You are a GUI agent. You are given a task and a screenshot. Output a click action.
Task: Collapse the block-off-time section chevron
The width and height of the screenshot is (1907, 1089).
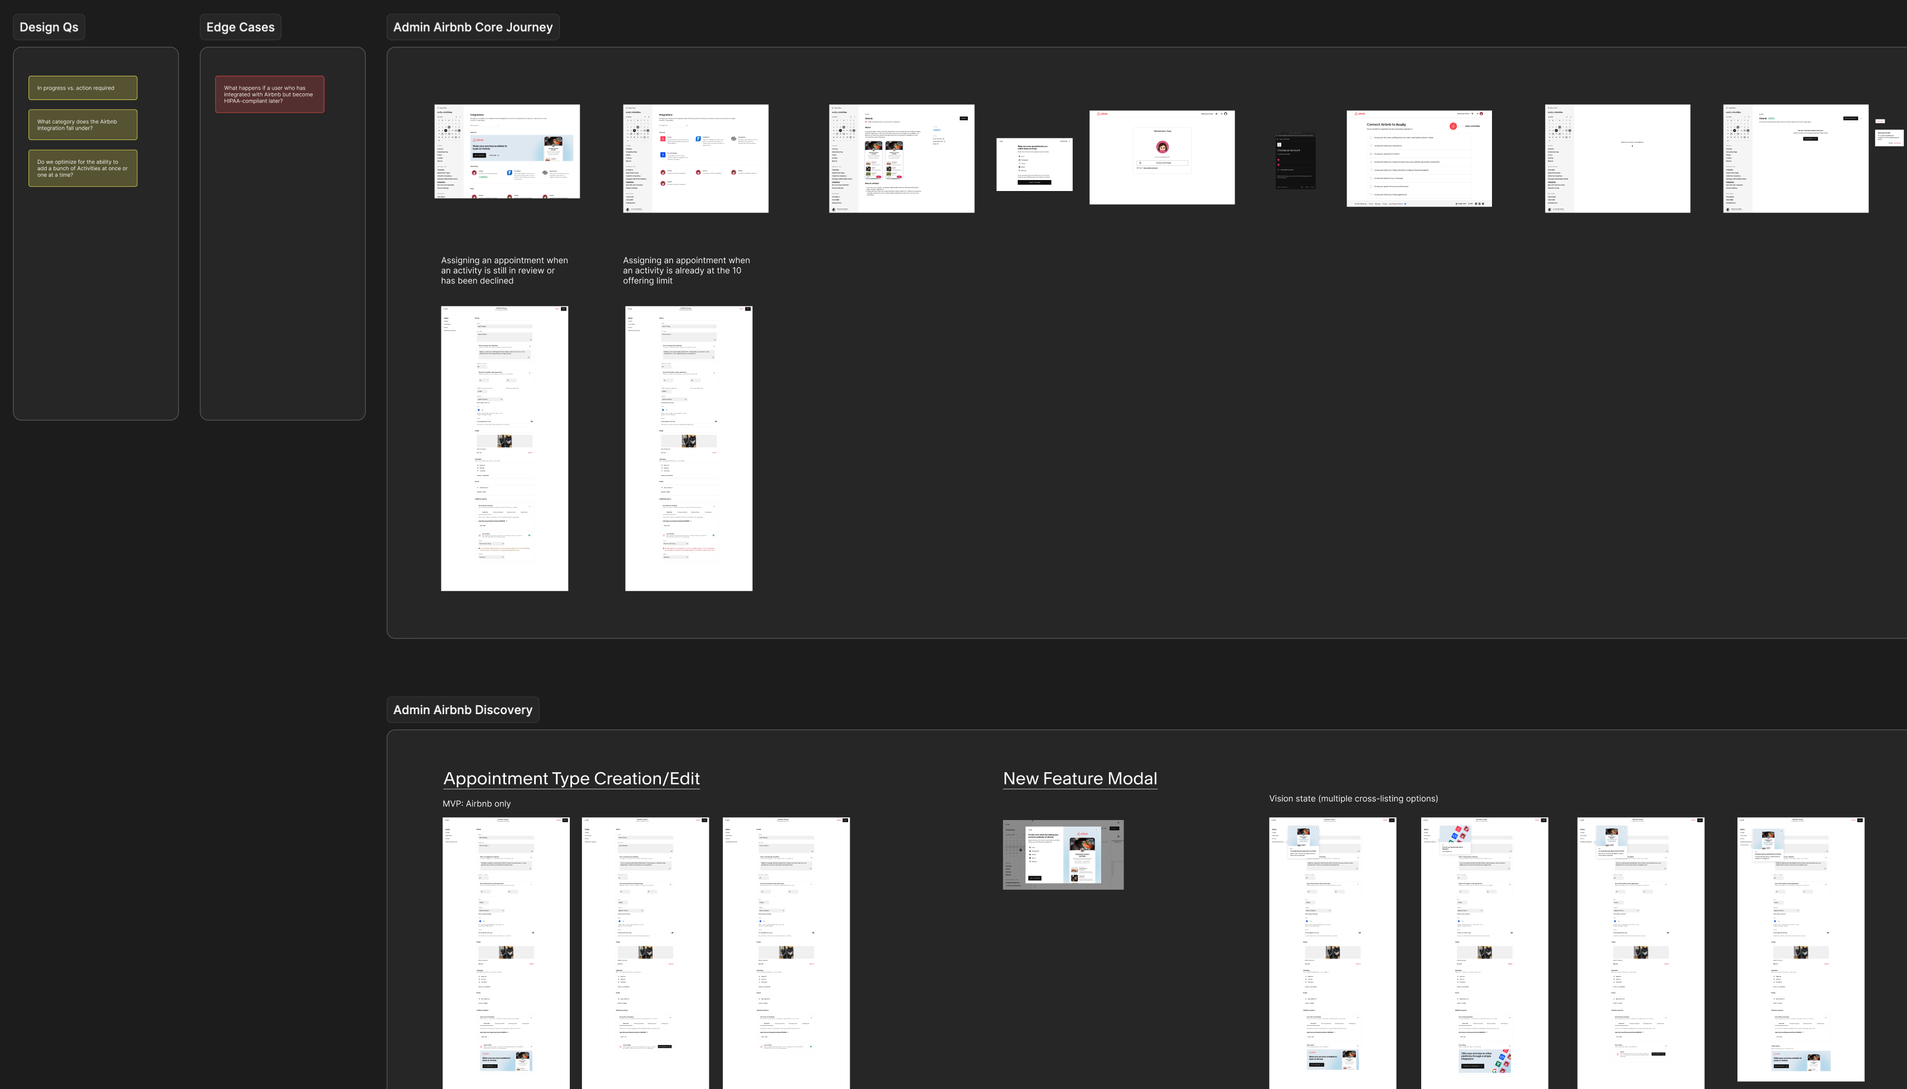(530, 373)
